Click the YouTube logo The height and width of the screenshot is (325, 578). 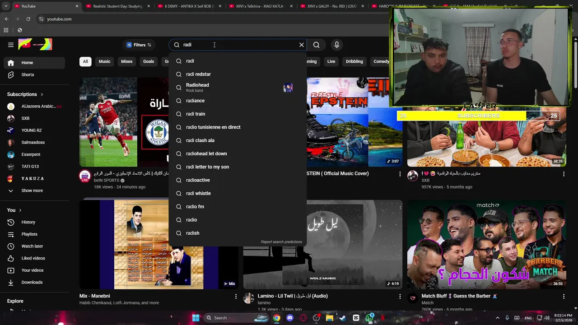coord(35,44)
